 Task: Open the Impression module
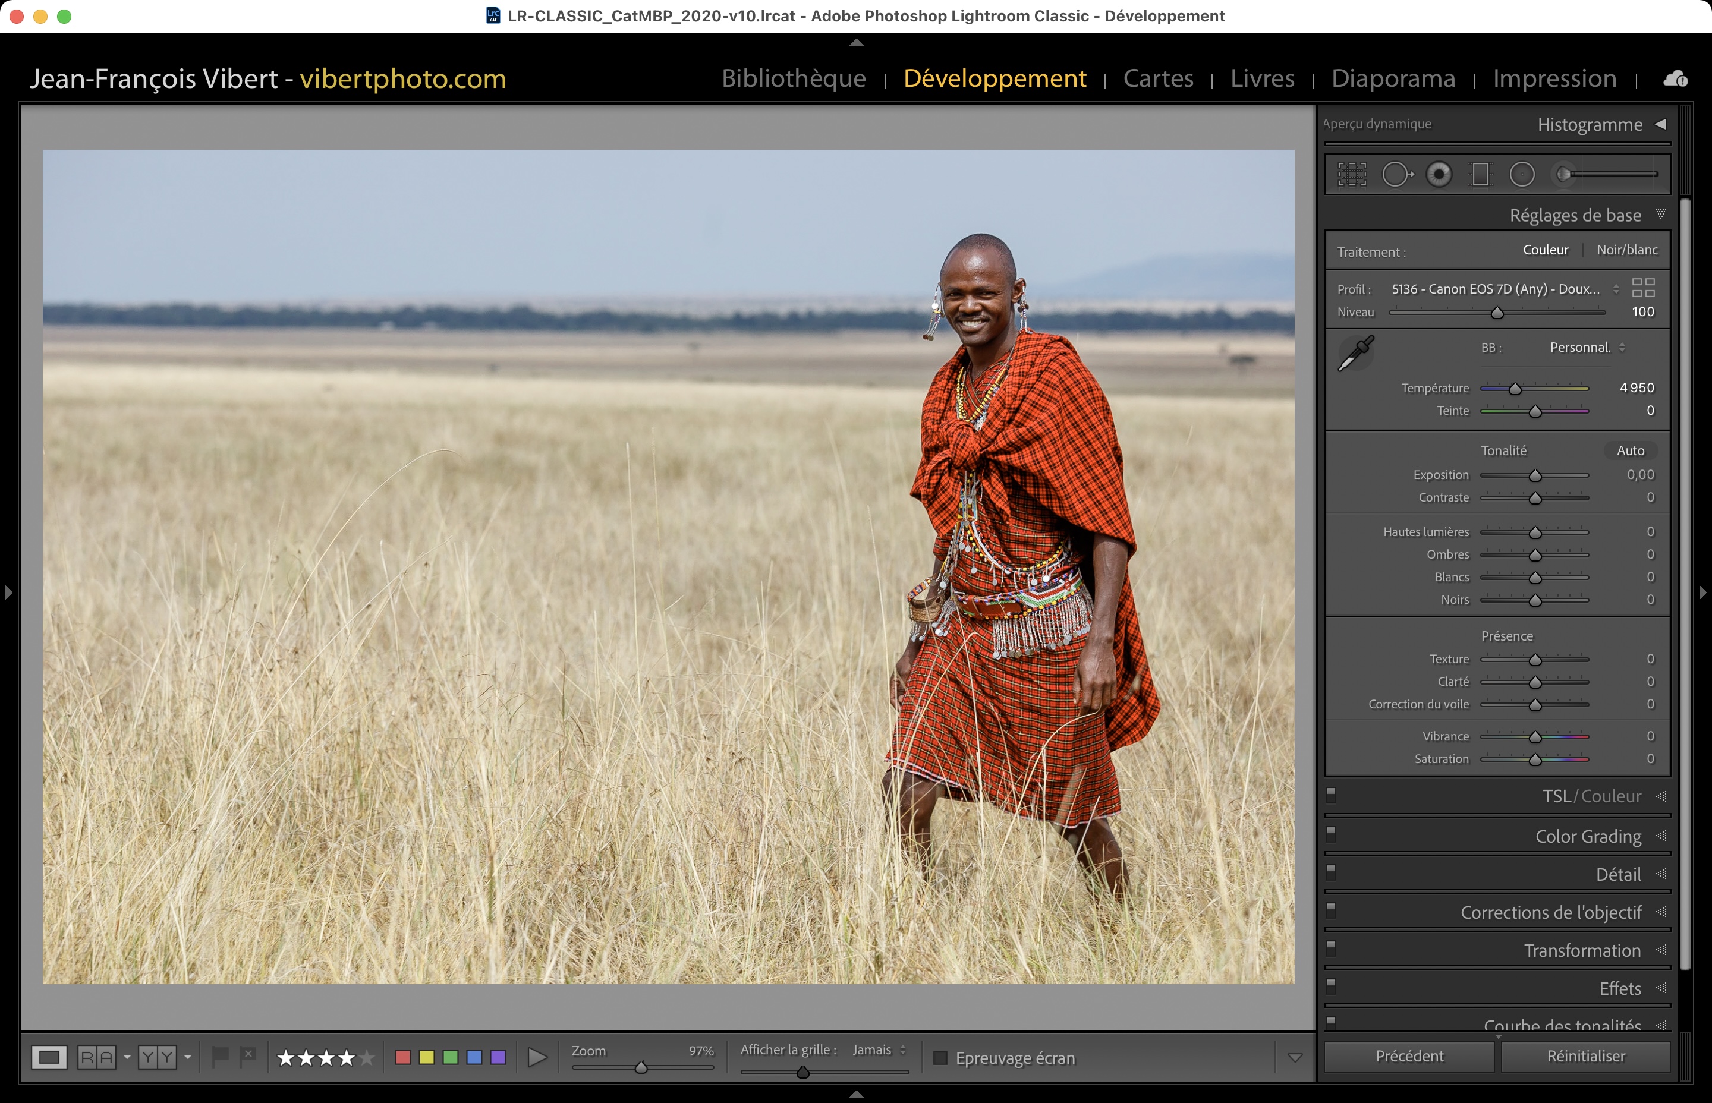[x=1554, y=78]
